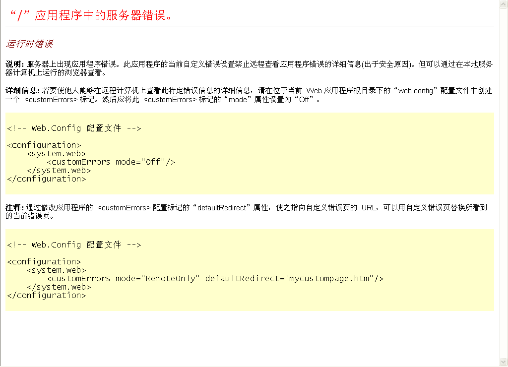
Task: Click the scroll down arrow at bottom right
Action: 504,362
